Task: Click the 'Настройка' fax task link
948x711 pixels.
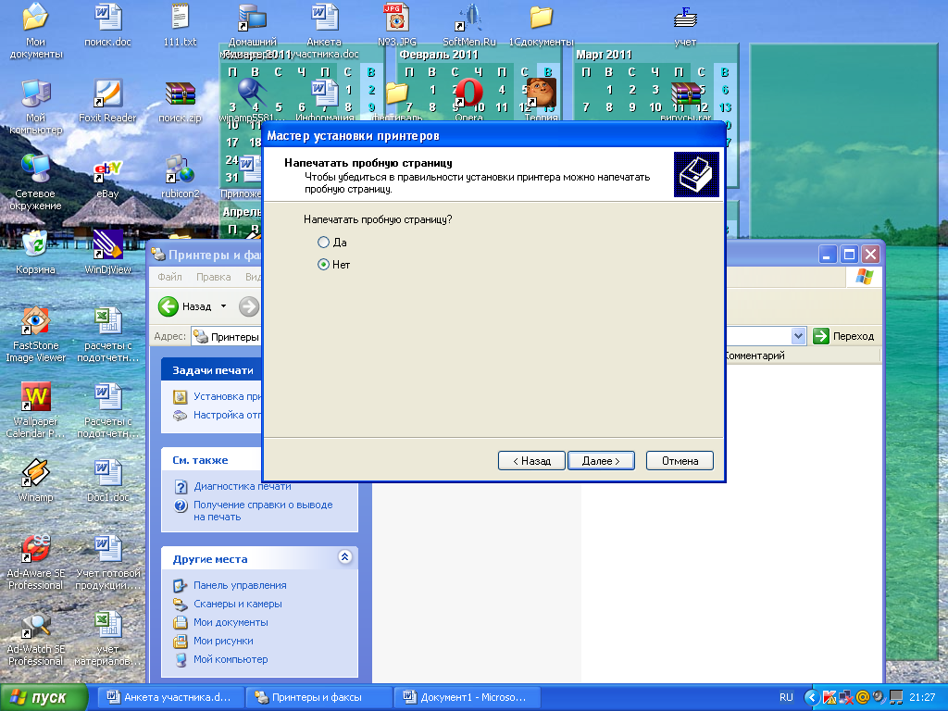Action: pyautogui.click(x=227, y=416)
